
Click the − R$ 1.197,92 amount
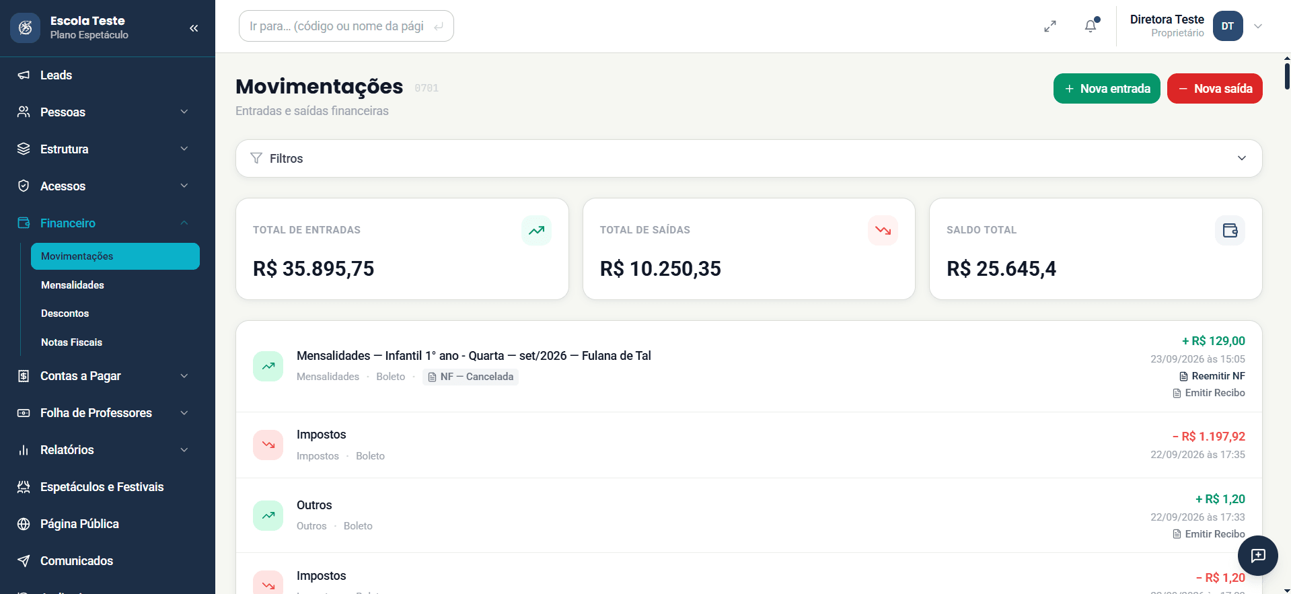tap(1208, 437)
